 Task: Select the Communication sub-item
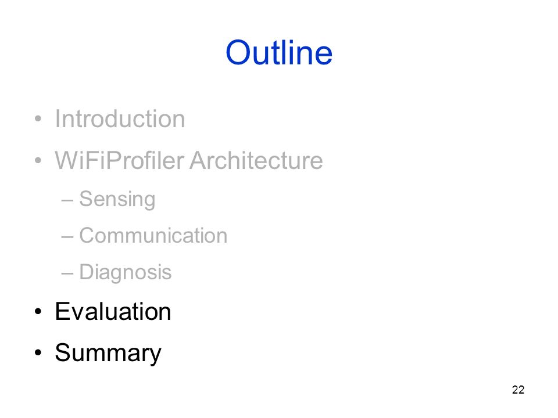pyautogui.click(x=153, y=235)
